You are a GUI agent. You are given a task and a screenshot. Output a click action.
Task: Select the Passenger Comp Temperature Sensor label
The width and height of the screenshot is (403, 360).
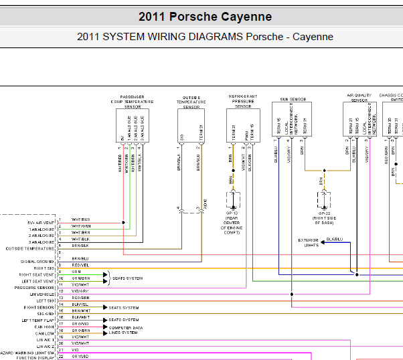pos(133,102)
